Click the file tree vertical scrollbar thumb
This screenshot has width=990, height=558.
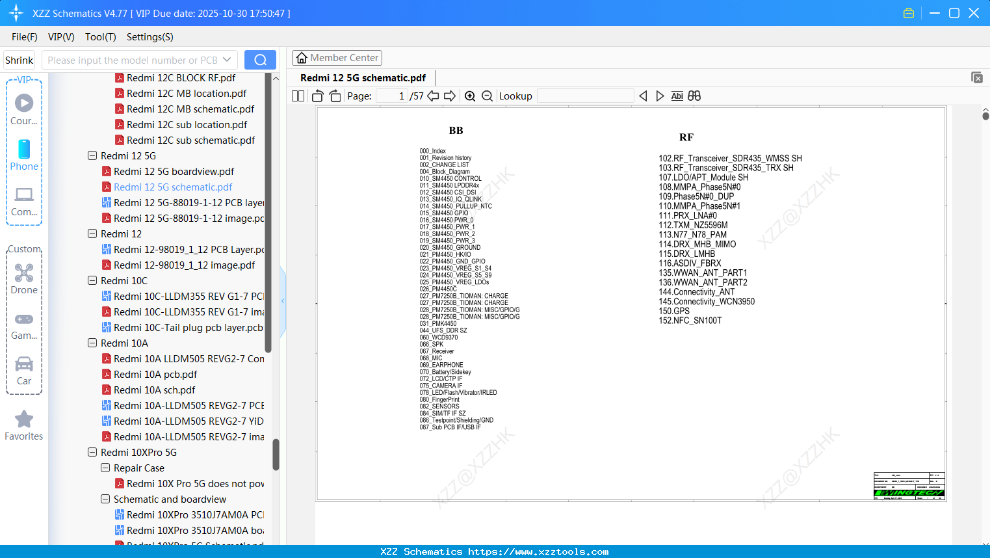(x=276, y=455)
